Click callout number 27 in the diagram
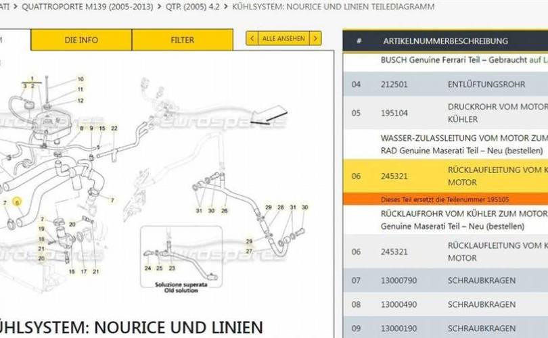548x338 pixels. 248,251
